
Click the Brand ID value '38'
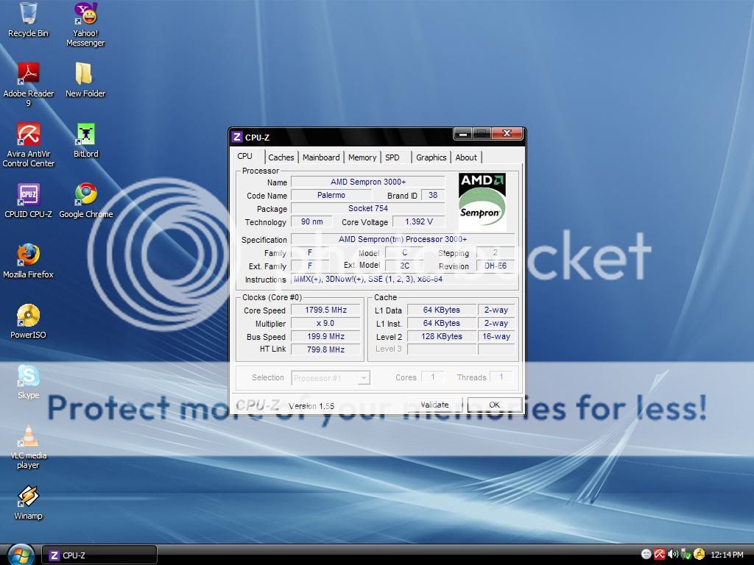pos(433,195)
